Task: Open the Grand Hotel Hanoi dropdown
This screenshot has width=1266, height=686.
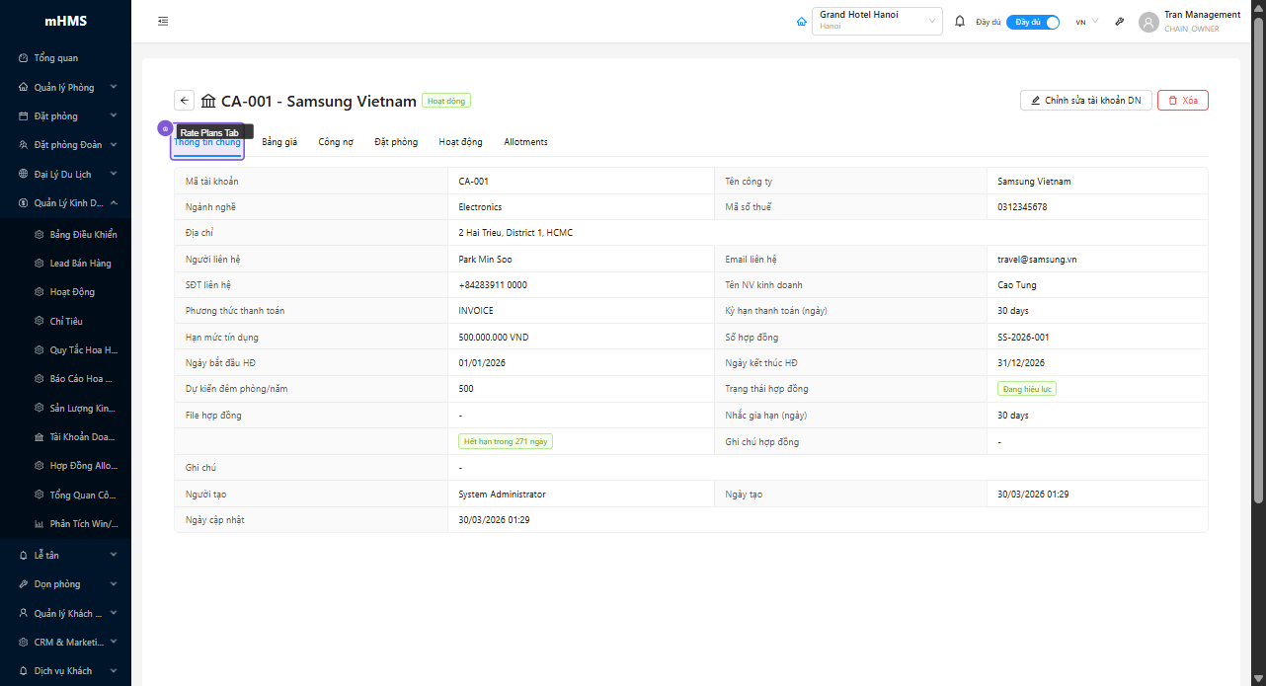Action: coord(876,22)
